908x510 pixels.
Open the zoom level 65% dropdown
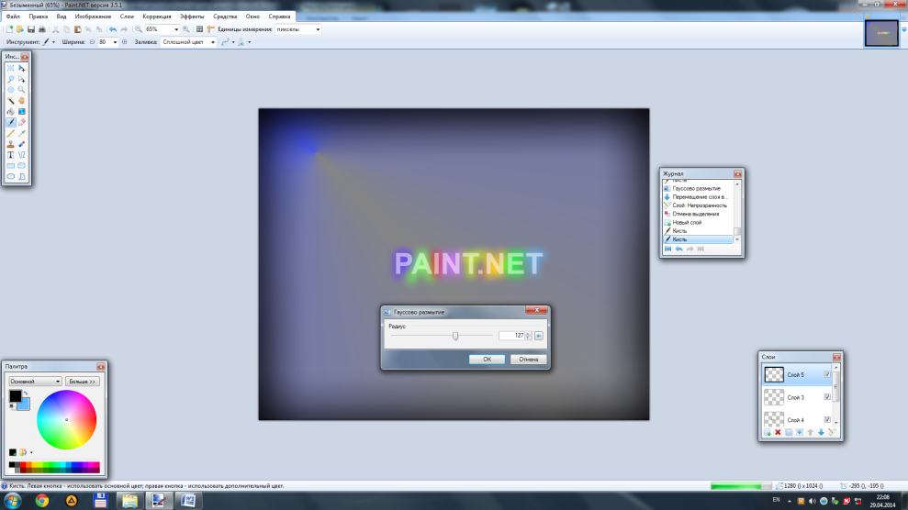(176, 29)
